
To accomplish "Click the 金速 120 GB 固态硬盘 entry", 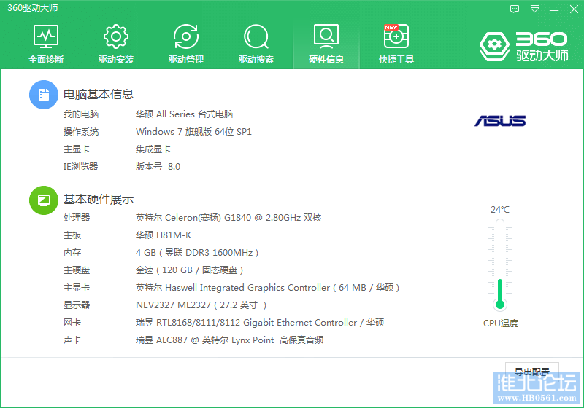I will (190, 270).
